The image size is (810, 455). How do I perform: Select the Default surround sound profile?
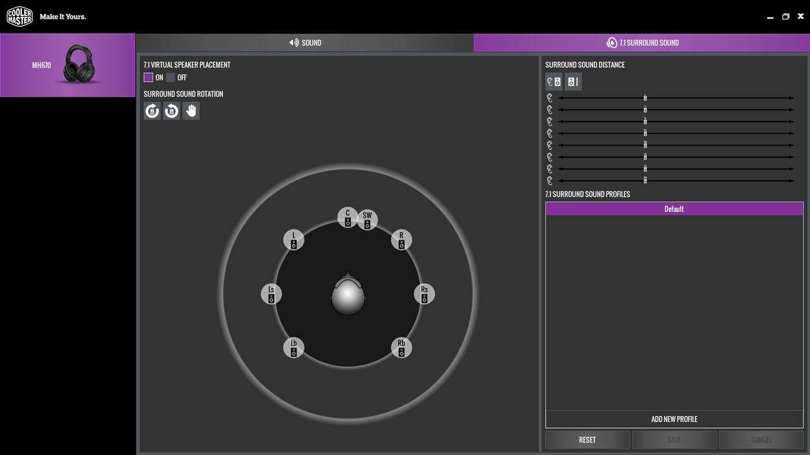(674, 209)
